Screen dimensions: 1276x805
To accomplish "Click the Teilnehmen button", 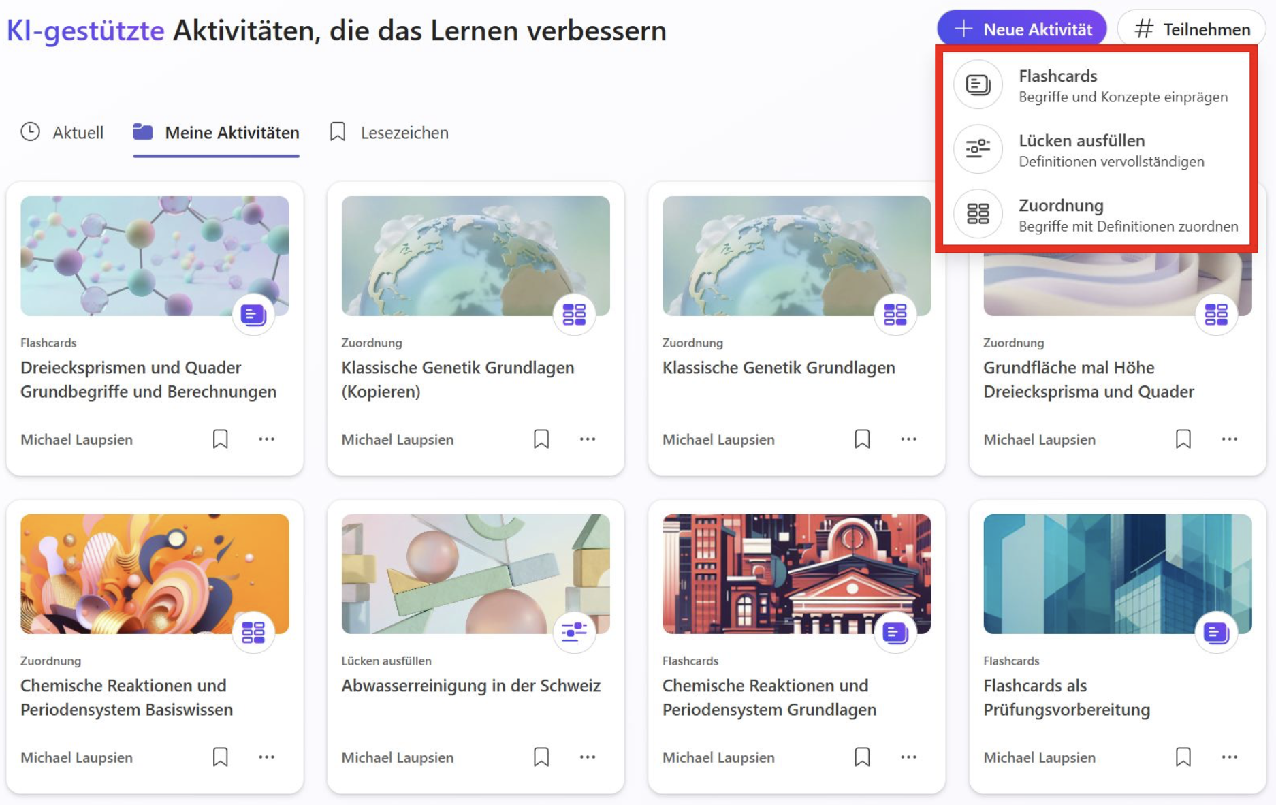I will [1192, 29].
